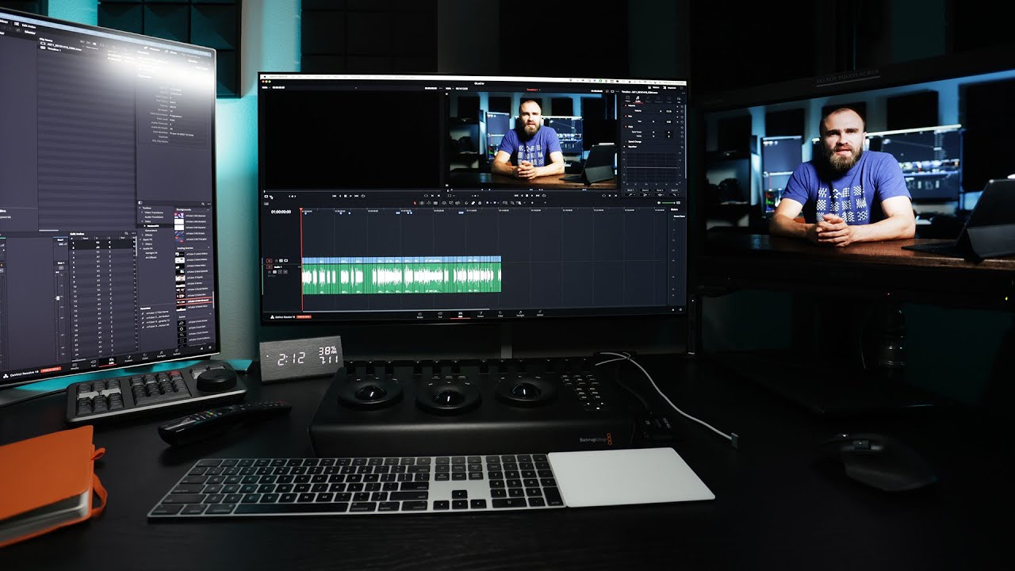The width and height of the screenshot is (1015, 571).
Task: Play the timeline viewer forward
Action: click(x=532, y=196)
